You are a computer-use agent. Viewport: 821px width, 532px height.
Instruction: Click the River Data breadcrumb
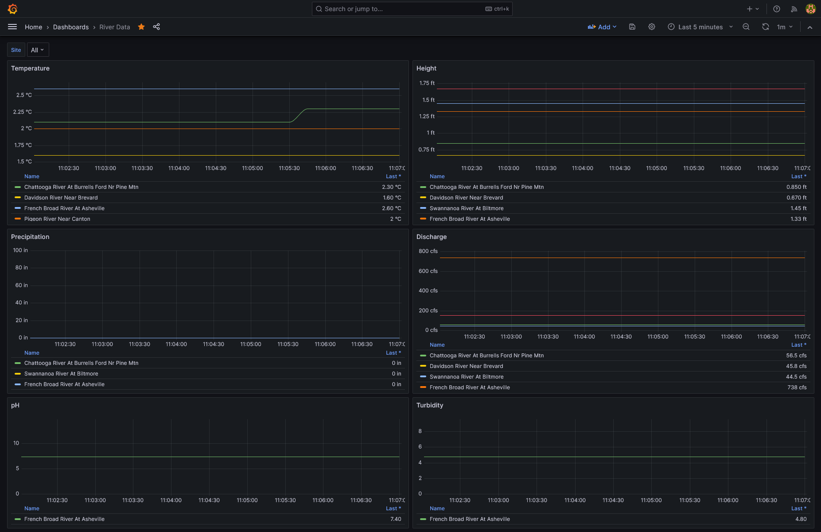(115, 27)
